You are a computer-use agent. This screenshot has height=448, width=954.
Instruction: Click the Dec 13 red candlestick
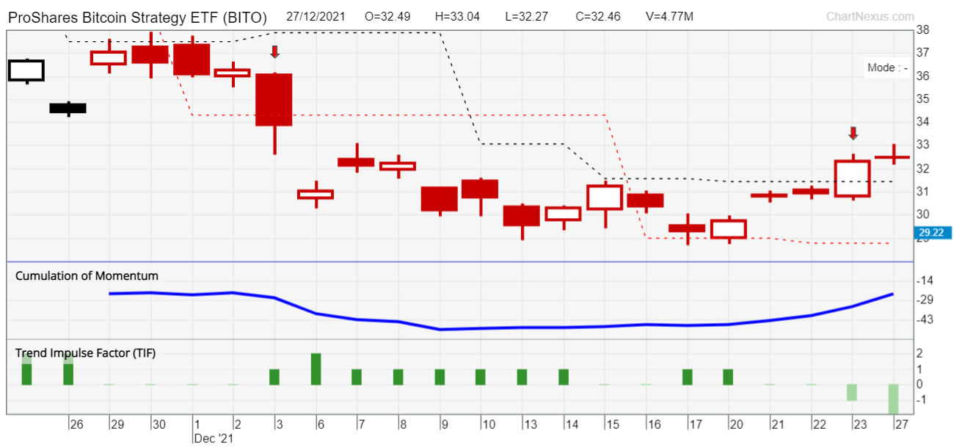pos(522,216)
